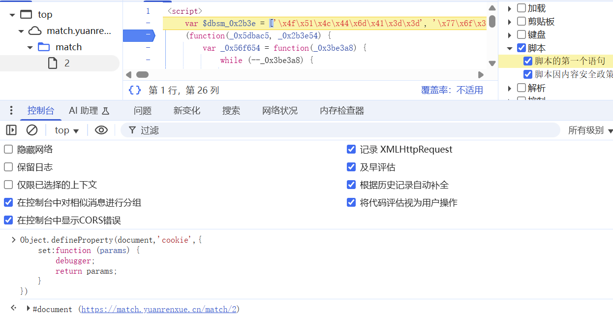Open the match.yuanrenxue.cn/match/2 link

tap(159, 309)
